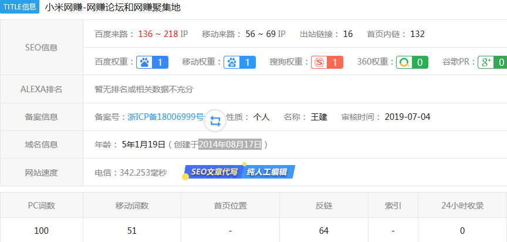This screenshot has height=242, width=507.
Task: Open the 浙ICP备18006999号 link
Action: (x=166, y=117)
